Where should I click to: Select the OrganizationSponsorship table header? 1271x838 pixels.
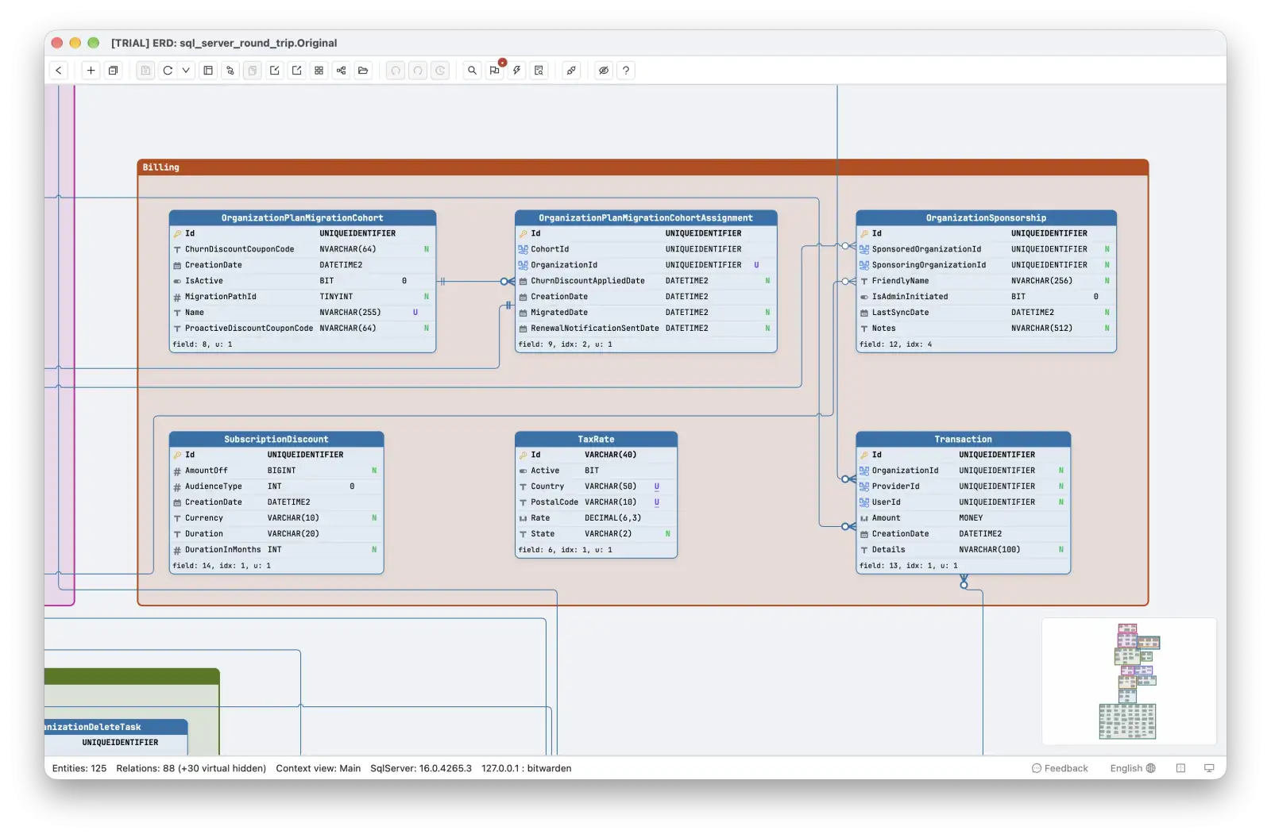tap(986, 217)
